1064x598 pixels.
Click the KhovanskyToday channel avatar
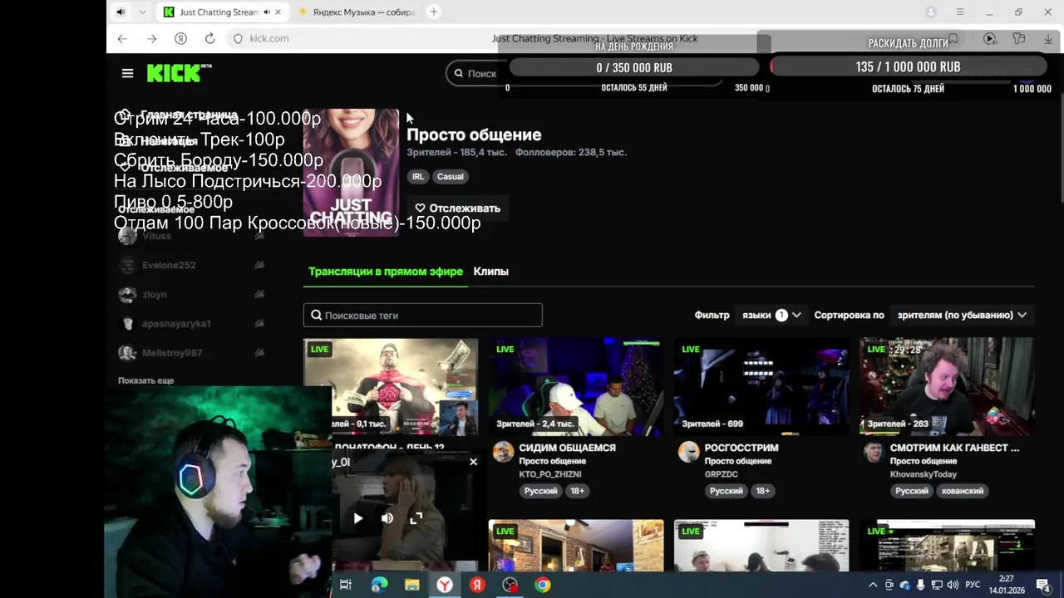pos(874,452)
